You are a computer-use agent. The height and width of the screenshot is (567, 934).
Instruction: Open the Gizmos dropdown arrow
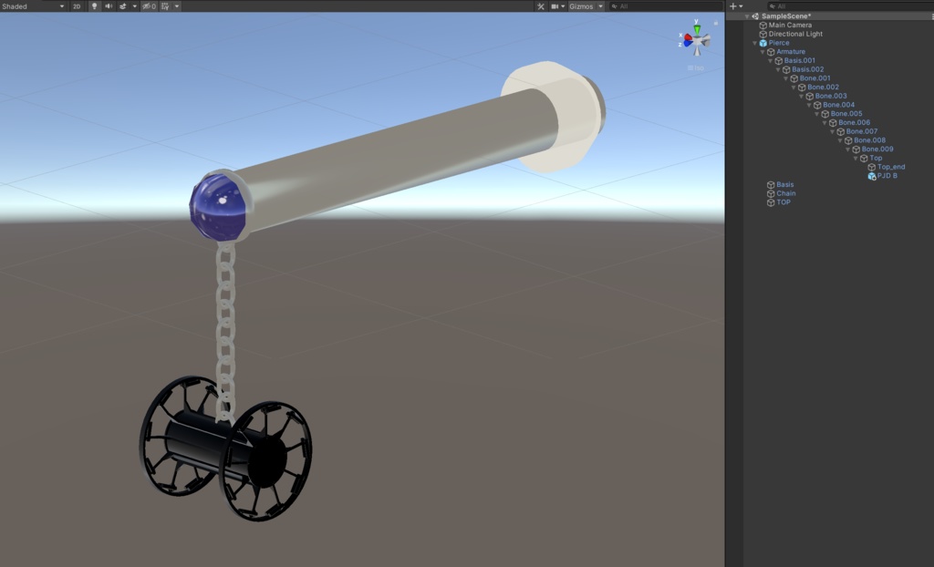600,6
